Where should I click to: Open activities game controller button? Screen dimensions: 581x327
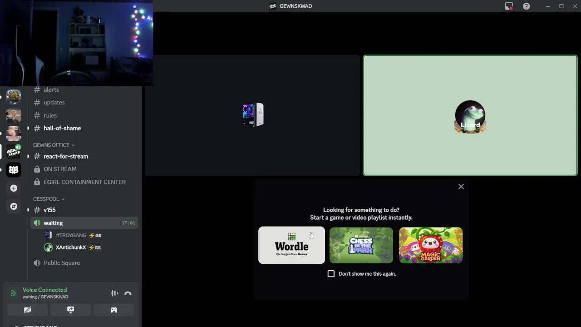114,310
